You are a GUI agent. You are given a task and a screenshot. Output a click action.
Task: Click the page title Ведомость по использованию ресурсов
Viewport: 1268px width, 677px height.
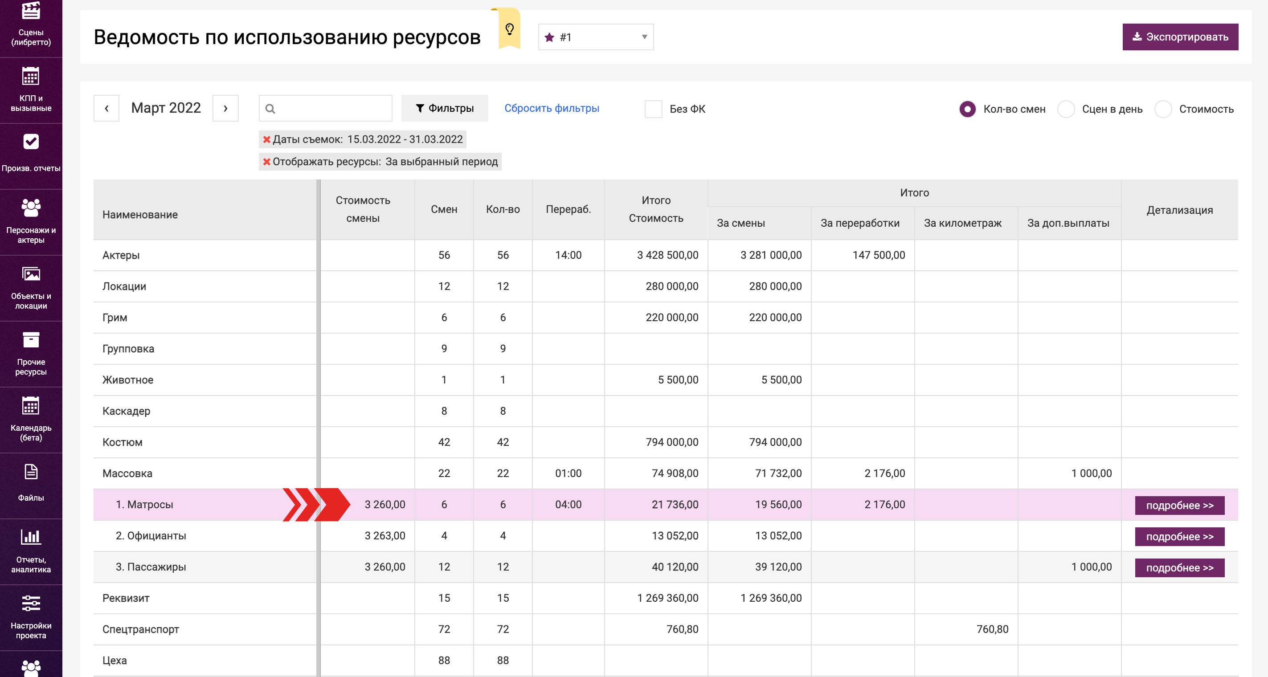287,37
